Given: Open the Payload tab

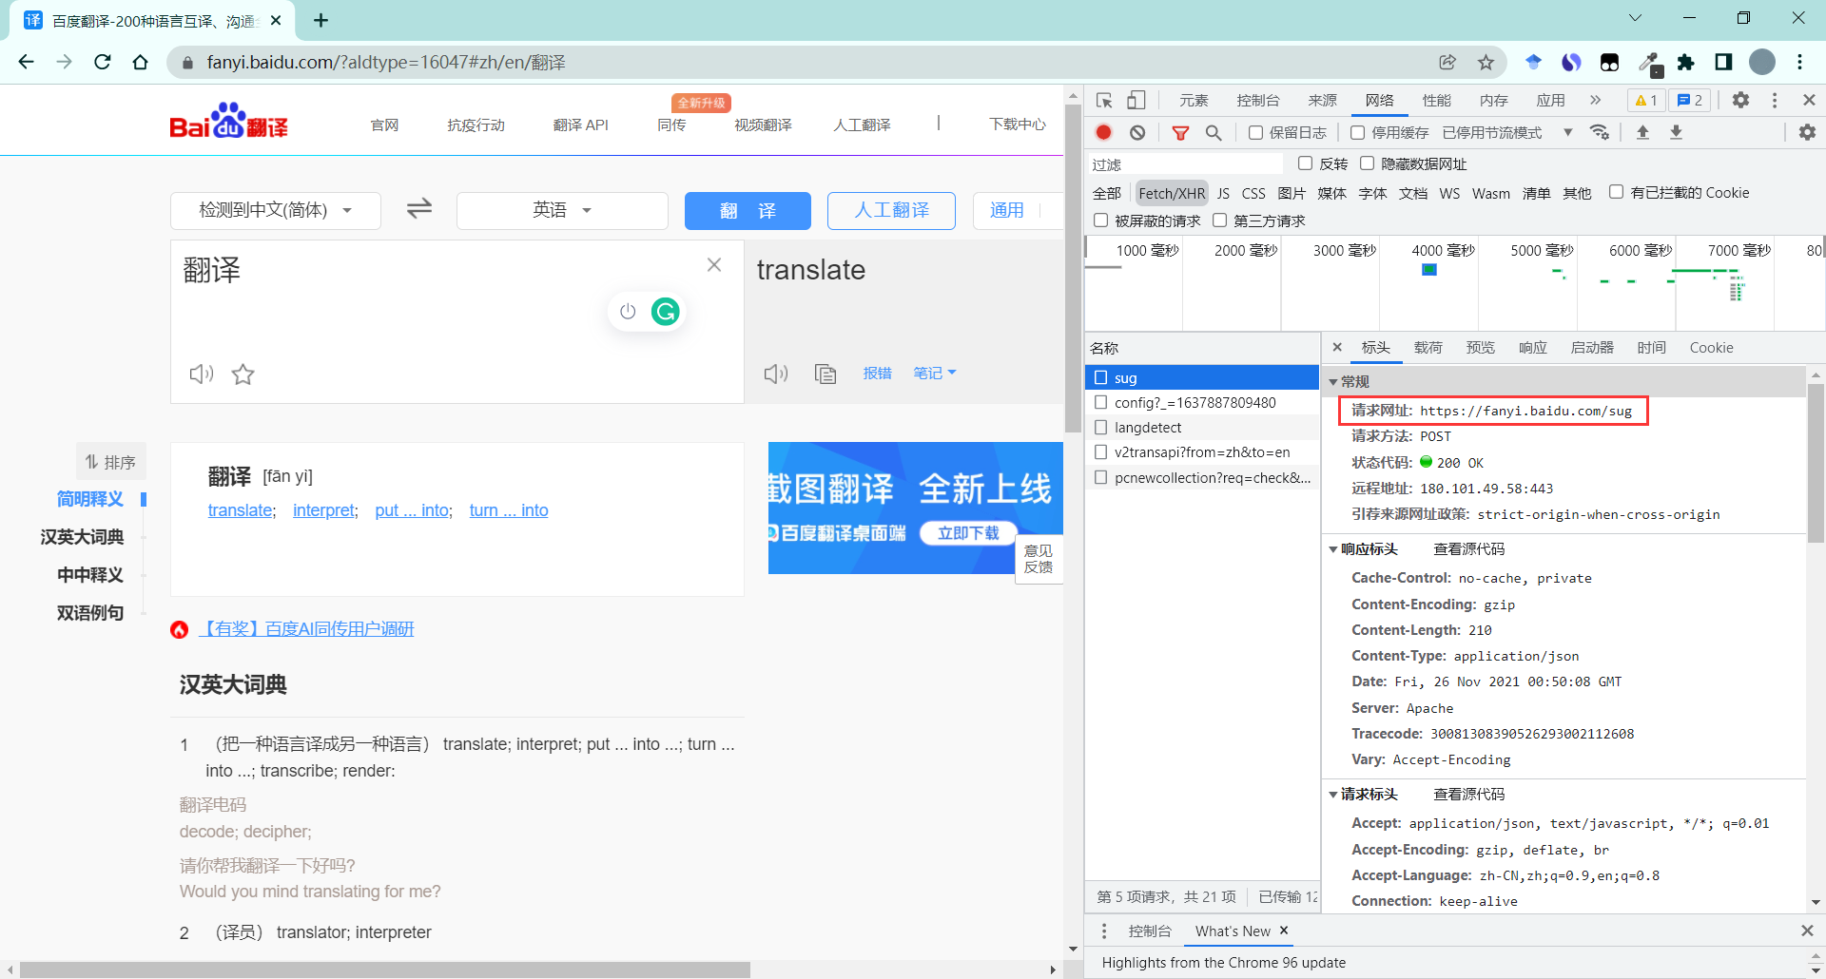Looking at the screenshot, I should tap(1428, 348).
